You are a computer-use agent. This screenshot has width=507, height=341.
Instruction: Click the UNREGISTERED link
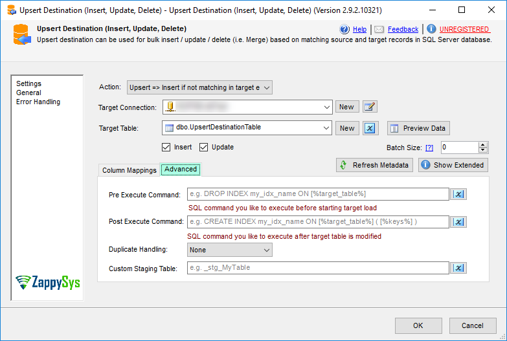tap(464, 29)
